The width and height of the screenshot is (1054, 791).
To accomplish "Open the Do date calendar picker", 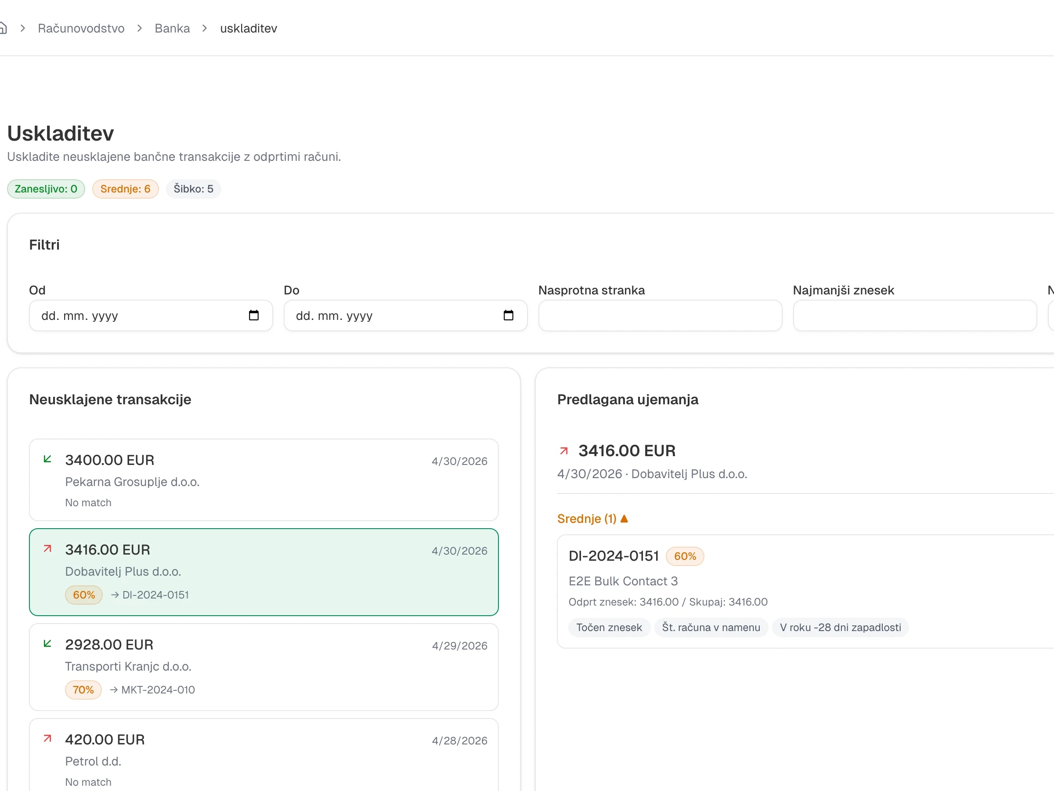I will tap(509, 315).
